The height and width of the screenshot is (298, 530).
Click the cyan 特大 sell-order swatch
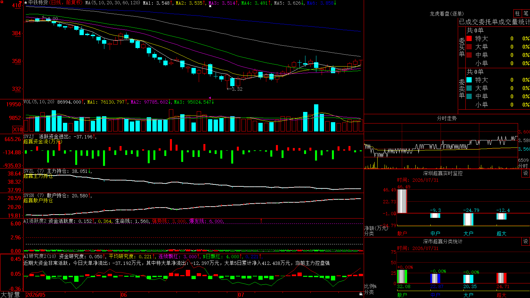click(469, 80)
